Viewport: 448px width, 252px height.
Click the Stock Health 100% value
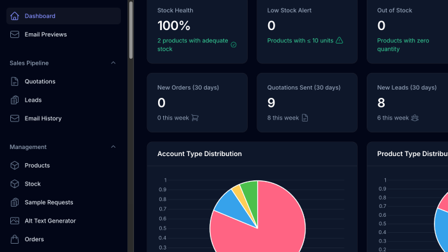point(173,26)
